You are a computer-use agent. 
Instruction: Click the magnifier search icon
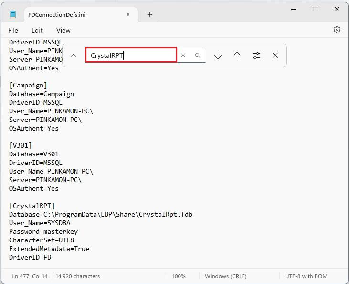click(198, 55)
